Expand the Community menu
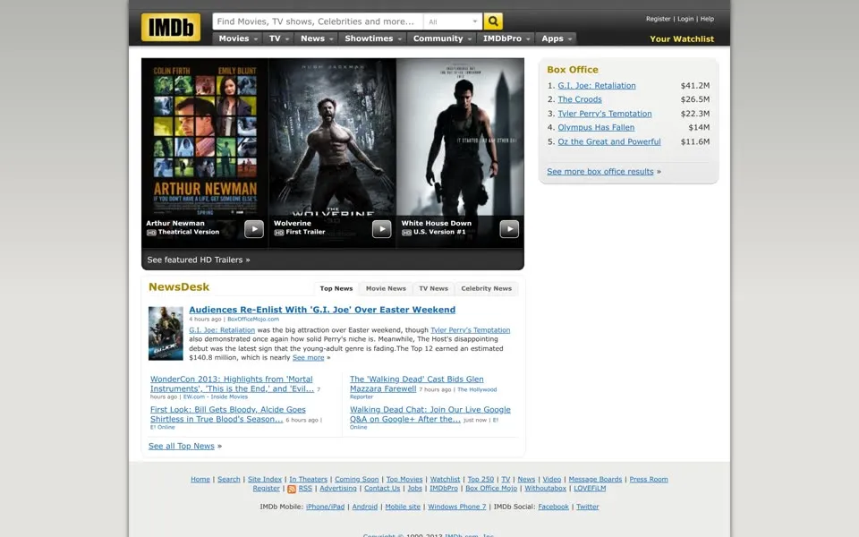This screenshot has width=859, height=537. 442,38
